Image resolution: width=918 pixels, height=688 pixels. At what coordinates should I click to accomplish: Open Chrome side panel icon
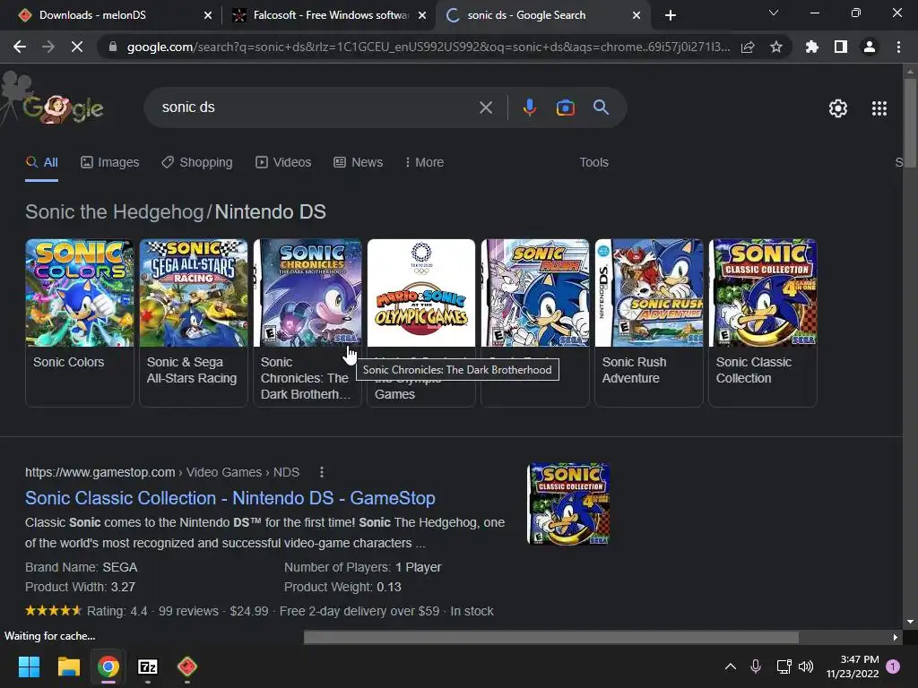click(x=841, y=47)
